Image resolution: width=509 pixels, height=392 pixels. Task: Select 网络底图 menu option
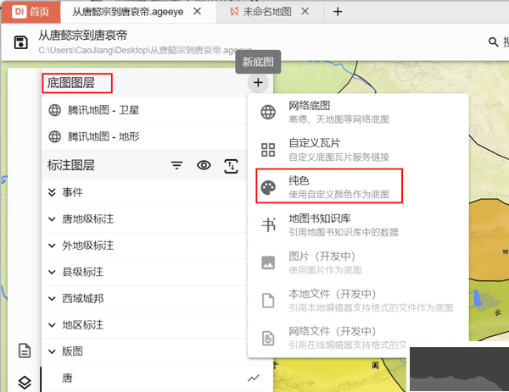[358, 112]
